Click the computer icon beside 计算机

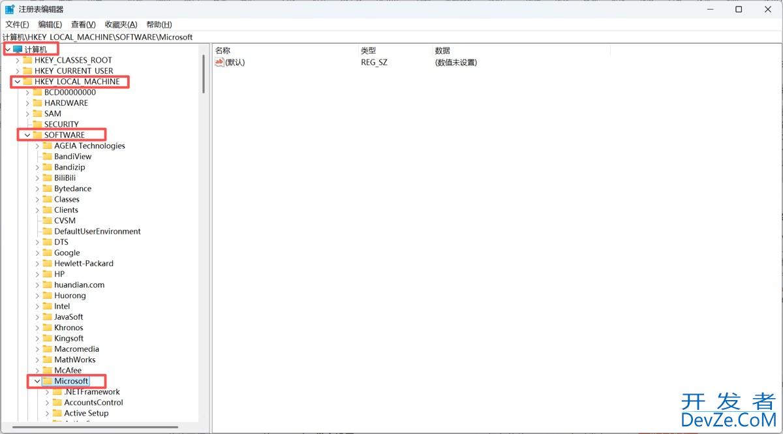tap(17, 49)
